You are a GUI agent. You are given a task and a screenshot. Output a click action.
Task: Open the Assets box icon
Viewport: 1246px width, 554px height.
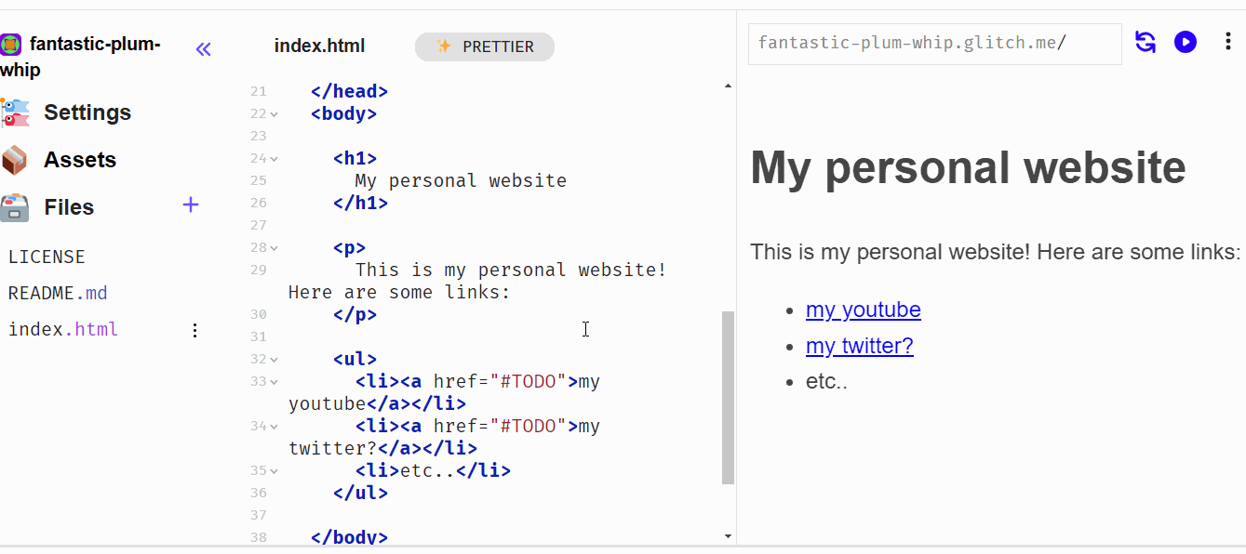(x=15, y=160)
